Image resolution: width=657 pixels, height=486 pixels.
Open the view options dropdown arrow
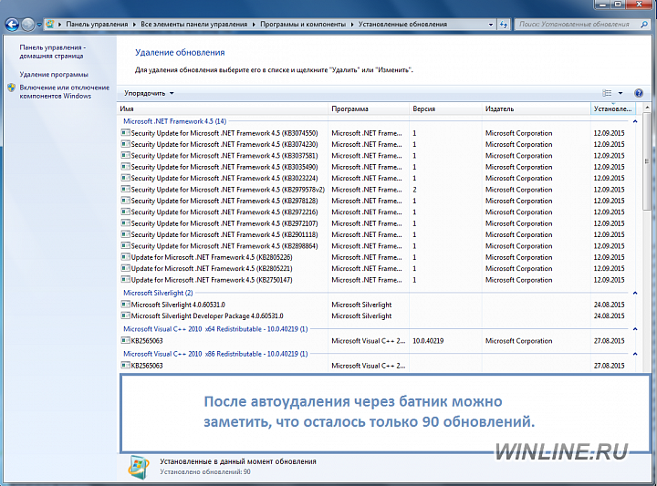(620, 93)
